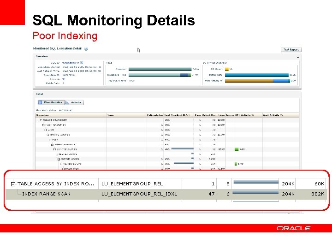This screenshot has height=249, width=332.
Task: Switch to the Plan Statistics tab
Action: tap(51, 102)
